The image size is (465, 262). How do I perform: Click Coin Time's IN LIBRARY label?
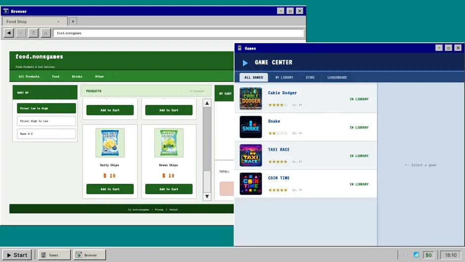[x=359, y=184]
